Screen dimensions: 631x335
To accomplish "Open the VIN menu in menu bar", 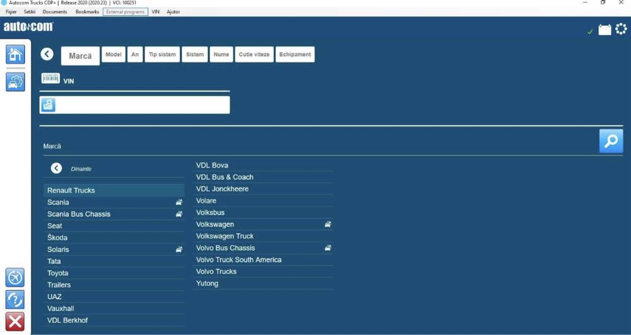I will click(x=155, y=11).
